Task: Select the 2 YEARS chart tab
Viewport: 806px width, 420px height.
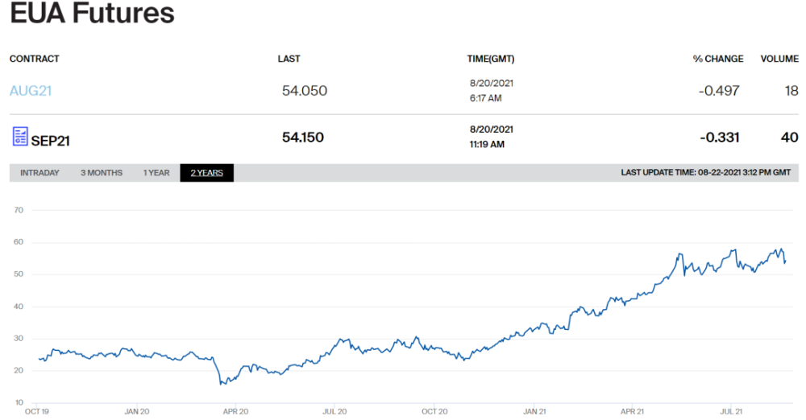Action: click(206, 173)
